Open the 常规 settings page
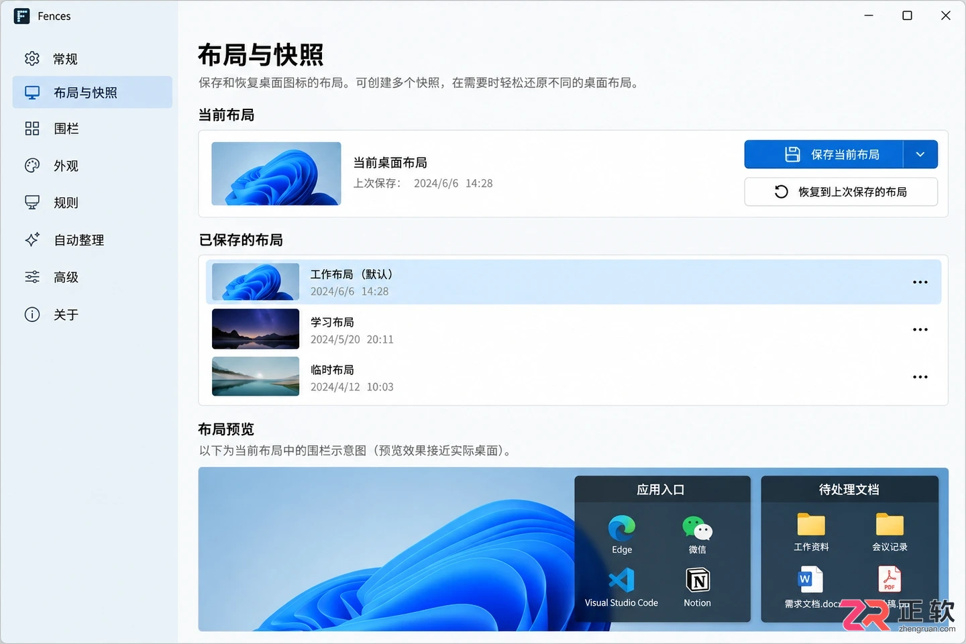Viewport: 966px width, 644px height. [x=93, y=59]
